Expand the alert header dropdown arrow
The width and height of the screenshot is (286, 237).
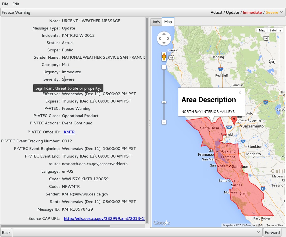point(281,12)
